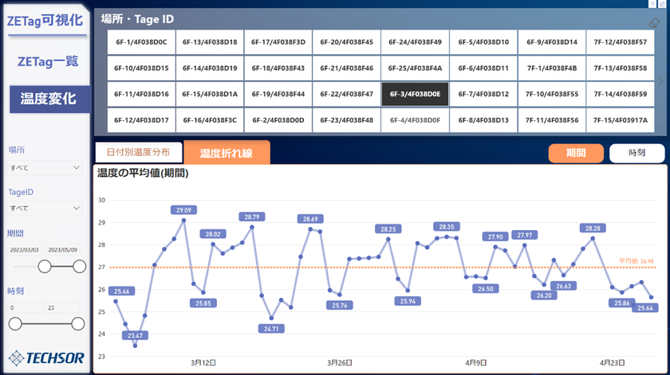This screenshot has height=375, width=670.
Task: Click the TECHSOR logo
Action: coord(46,358)
